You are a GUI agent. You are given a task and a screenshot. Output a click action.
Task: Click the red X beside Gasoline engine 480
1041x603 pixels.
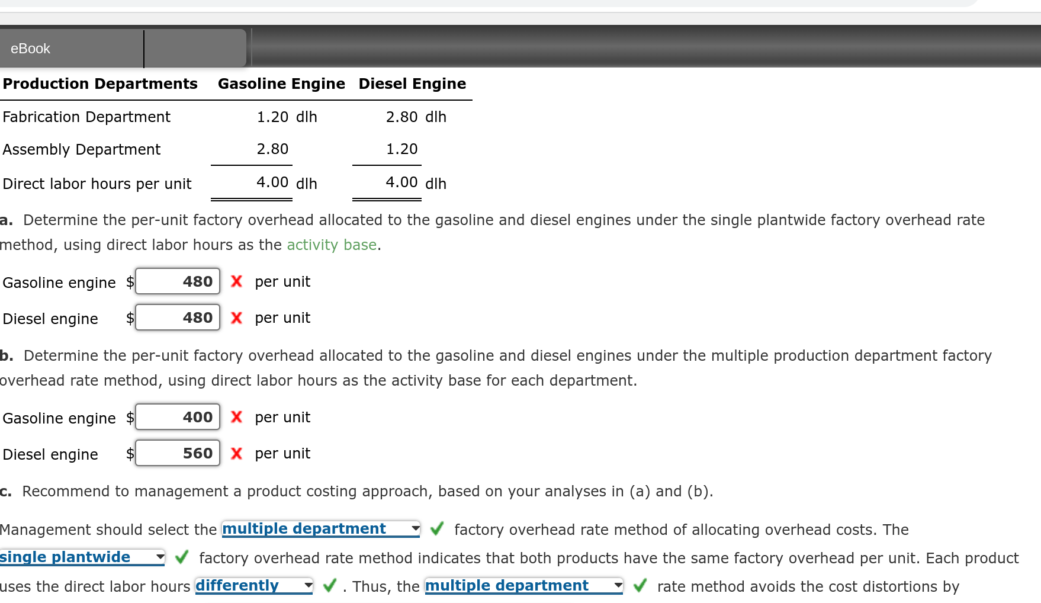tap(236, 281)
